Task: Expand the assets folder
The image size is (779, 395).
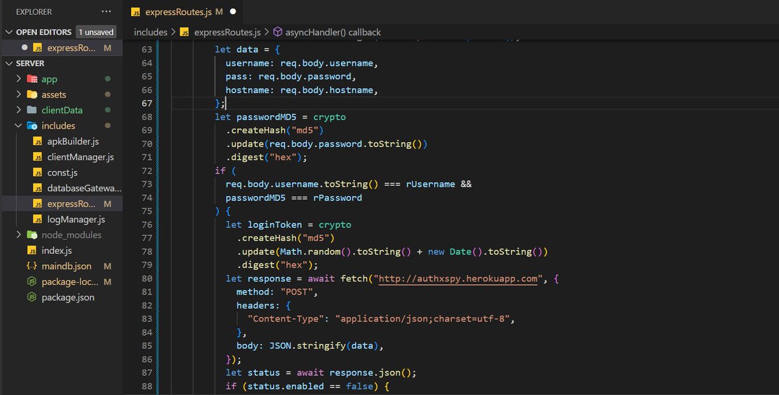Action: coord(18,95)
